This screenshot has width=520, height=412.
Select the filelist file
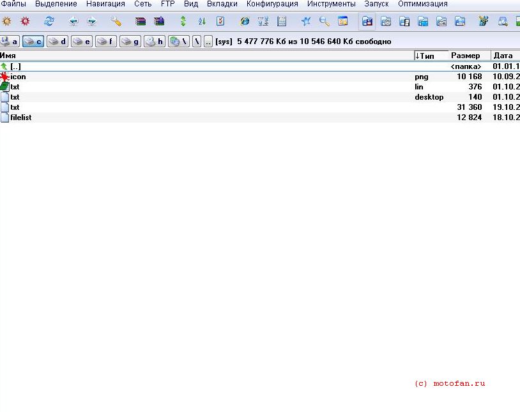pyautogui.click(x=260, y=118)
